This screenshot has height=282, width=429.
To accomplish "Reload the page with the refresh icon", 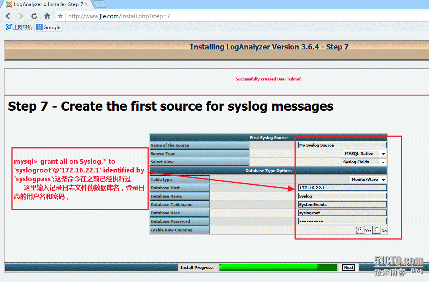I will 34,16.
